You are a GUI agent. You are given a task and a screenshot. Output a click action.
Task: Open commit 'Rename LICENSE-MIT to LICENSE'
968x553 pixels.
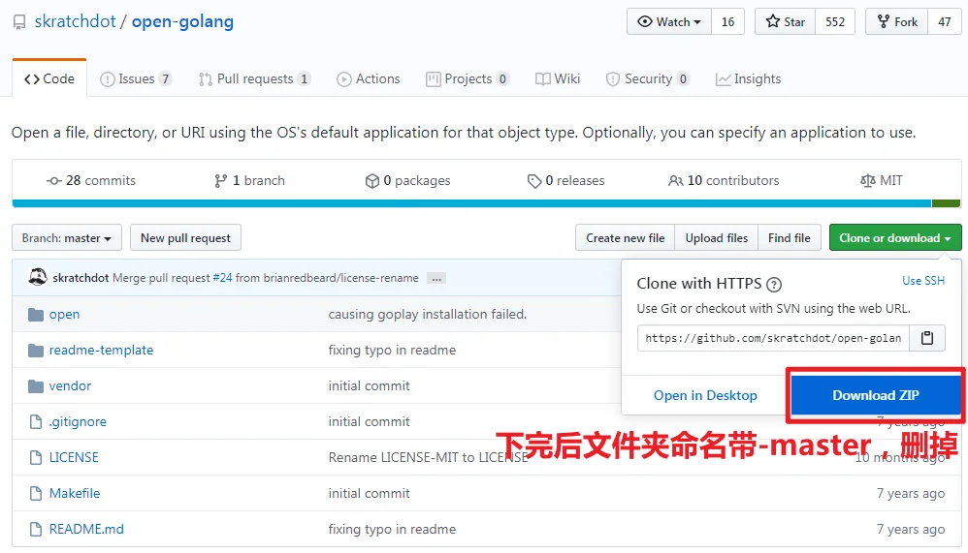coord(429,457)
